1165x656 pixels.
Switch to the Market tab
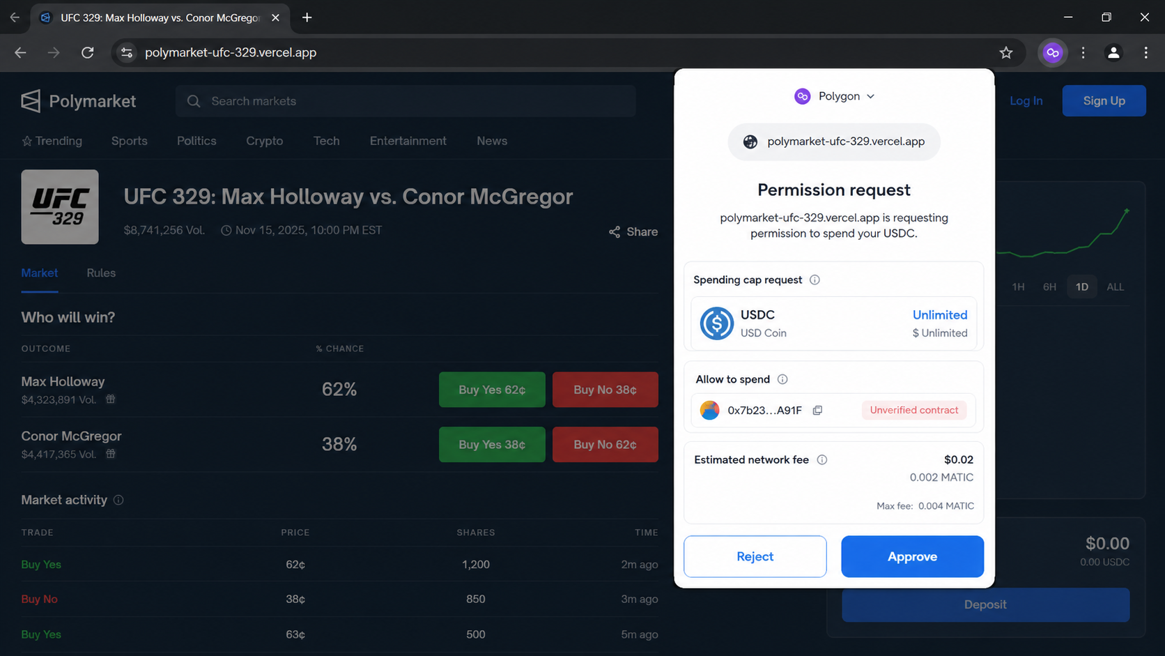point(40,273)
